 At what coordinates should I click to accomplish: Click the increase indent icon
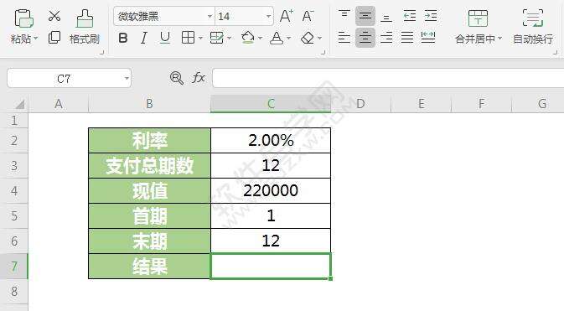click(431, 16)
